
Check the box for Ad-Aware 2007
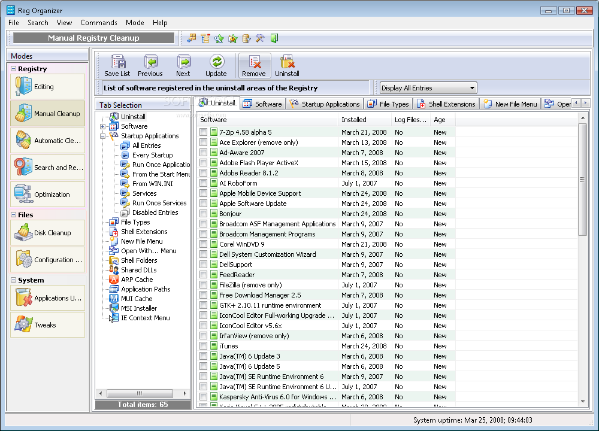(204, 153)
